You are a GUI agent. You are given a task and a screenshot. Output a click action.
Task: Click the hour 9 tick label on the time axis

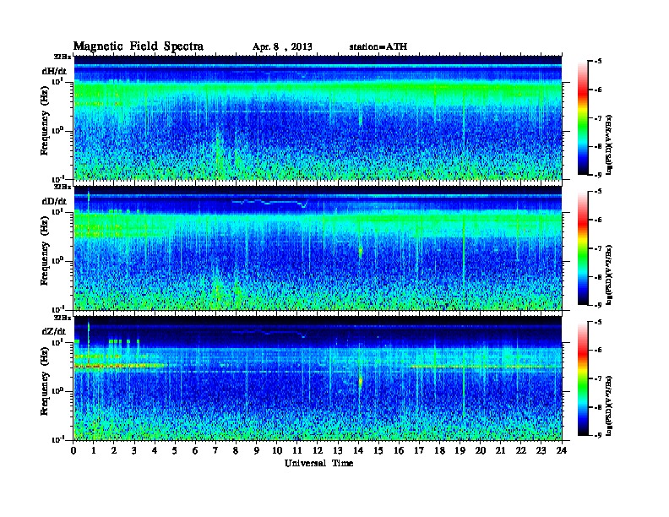257,451
